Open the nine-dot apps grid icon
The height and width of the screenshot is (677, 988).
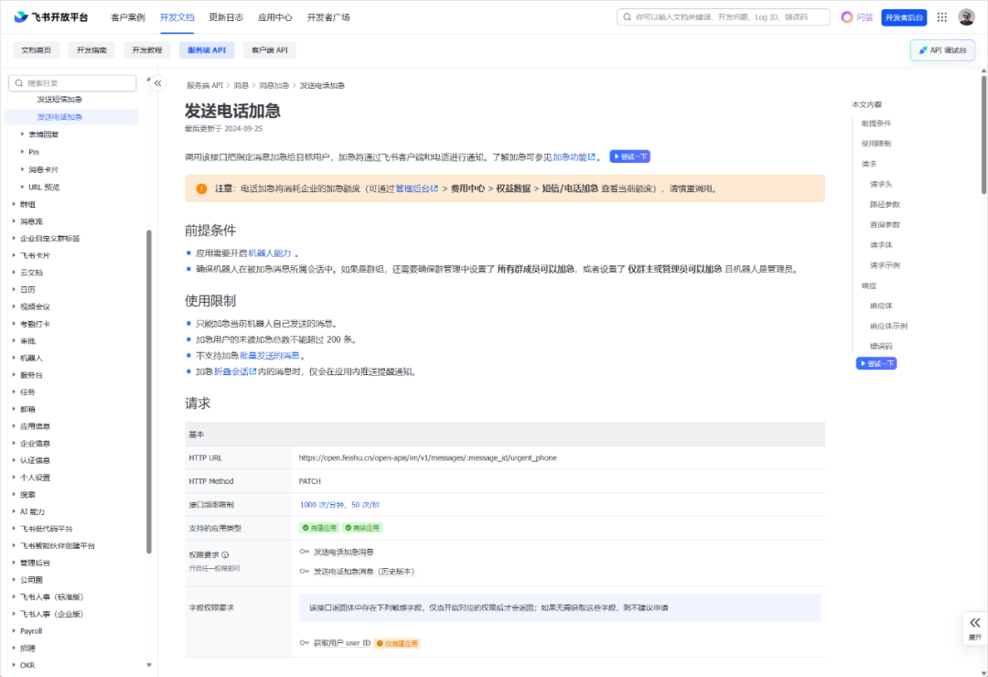(x=941, y=16)
